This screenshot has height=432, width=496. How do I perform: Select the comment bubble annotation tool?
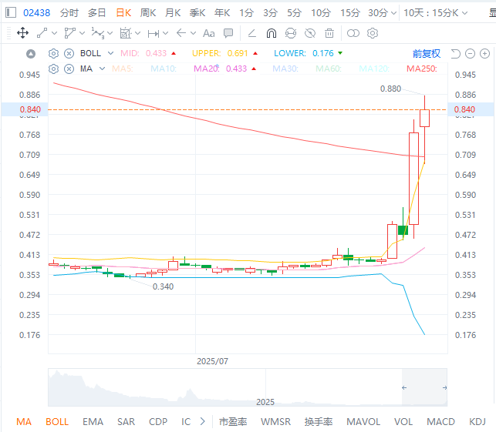[x=228, y=33]
